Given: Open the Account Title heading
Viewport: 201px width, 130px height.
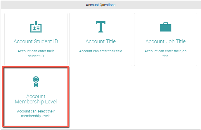Looking at the screenshot, I should tap(100, 41).
